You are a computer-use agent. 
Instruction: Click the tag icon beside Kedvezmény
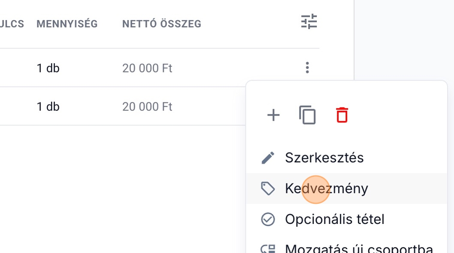click(268, 188)
